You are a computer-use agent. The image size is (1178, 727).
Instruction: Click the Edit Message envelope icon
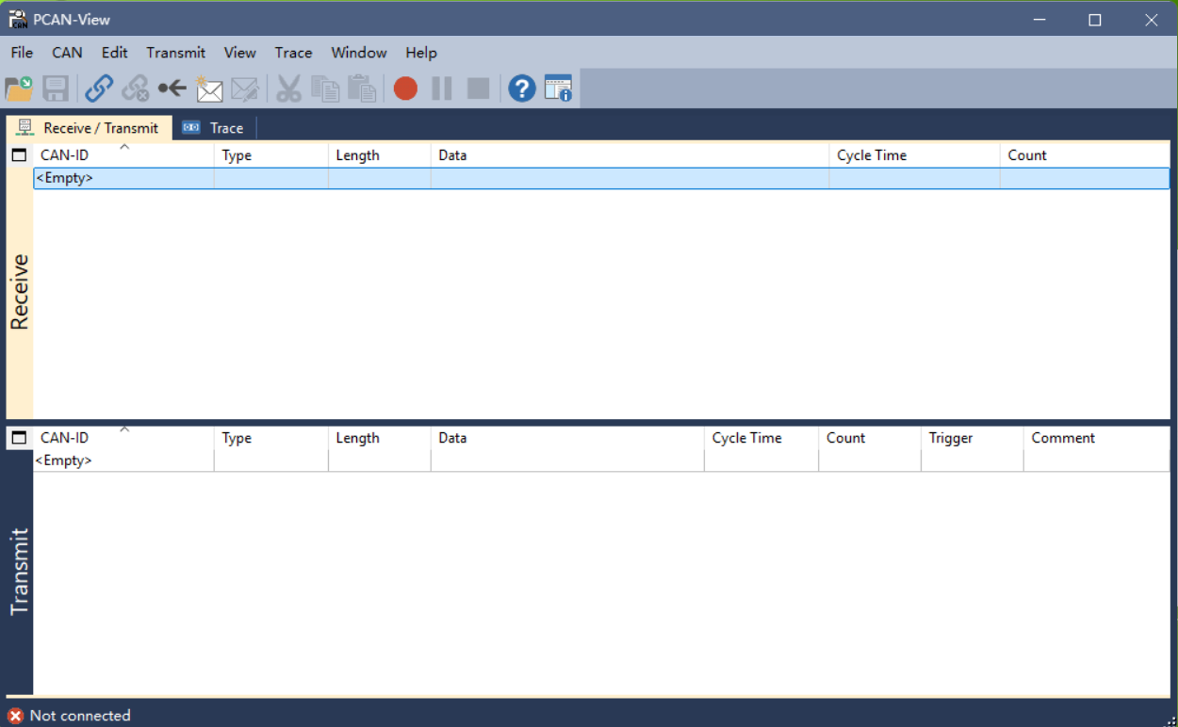coord(245,89)
